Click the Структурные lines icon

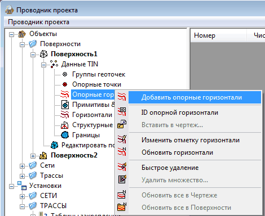point(65,125)
